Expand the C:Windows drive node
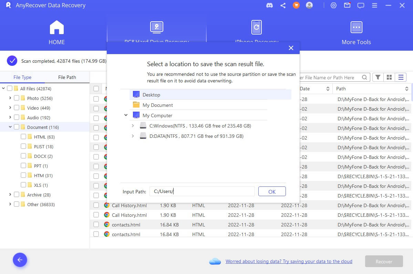Screen dimensions: 413x274 (133, 126)
